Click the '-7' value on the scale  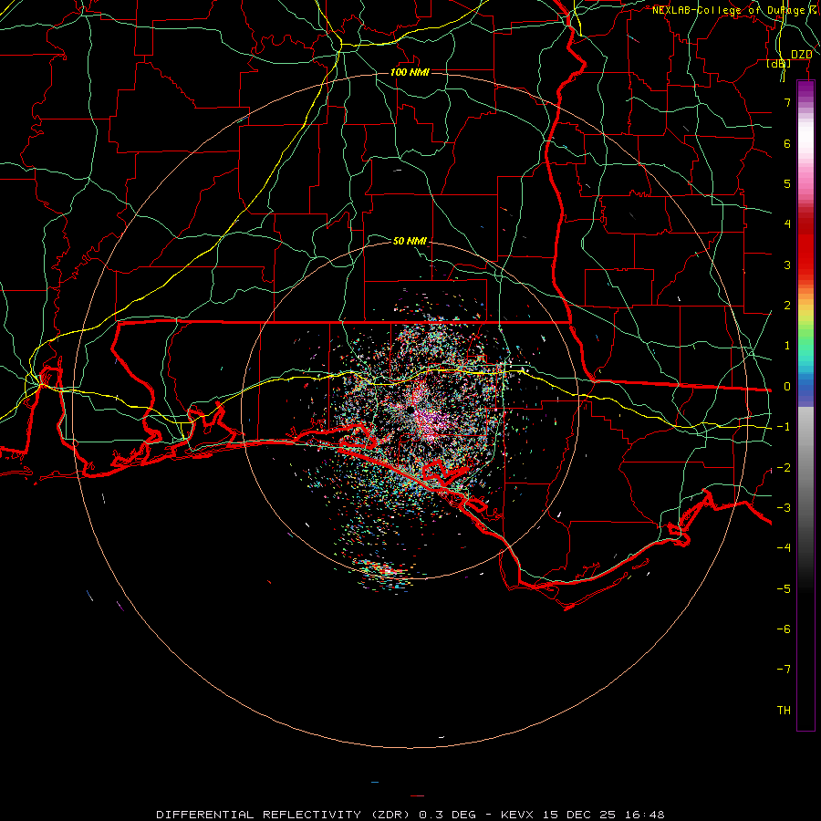pos(784,670)
